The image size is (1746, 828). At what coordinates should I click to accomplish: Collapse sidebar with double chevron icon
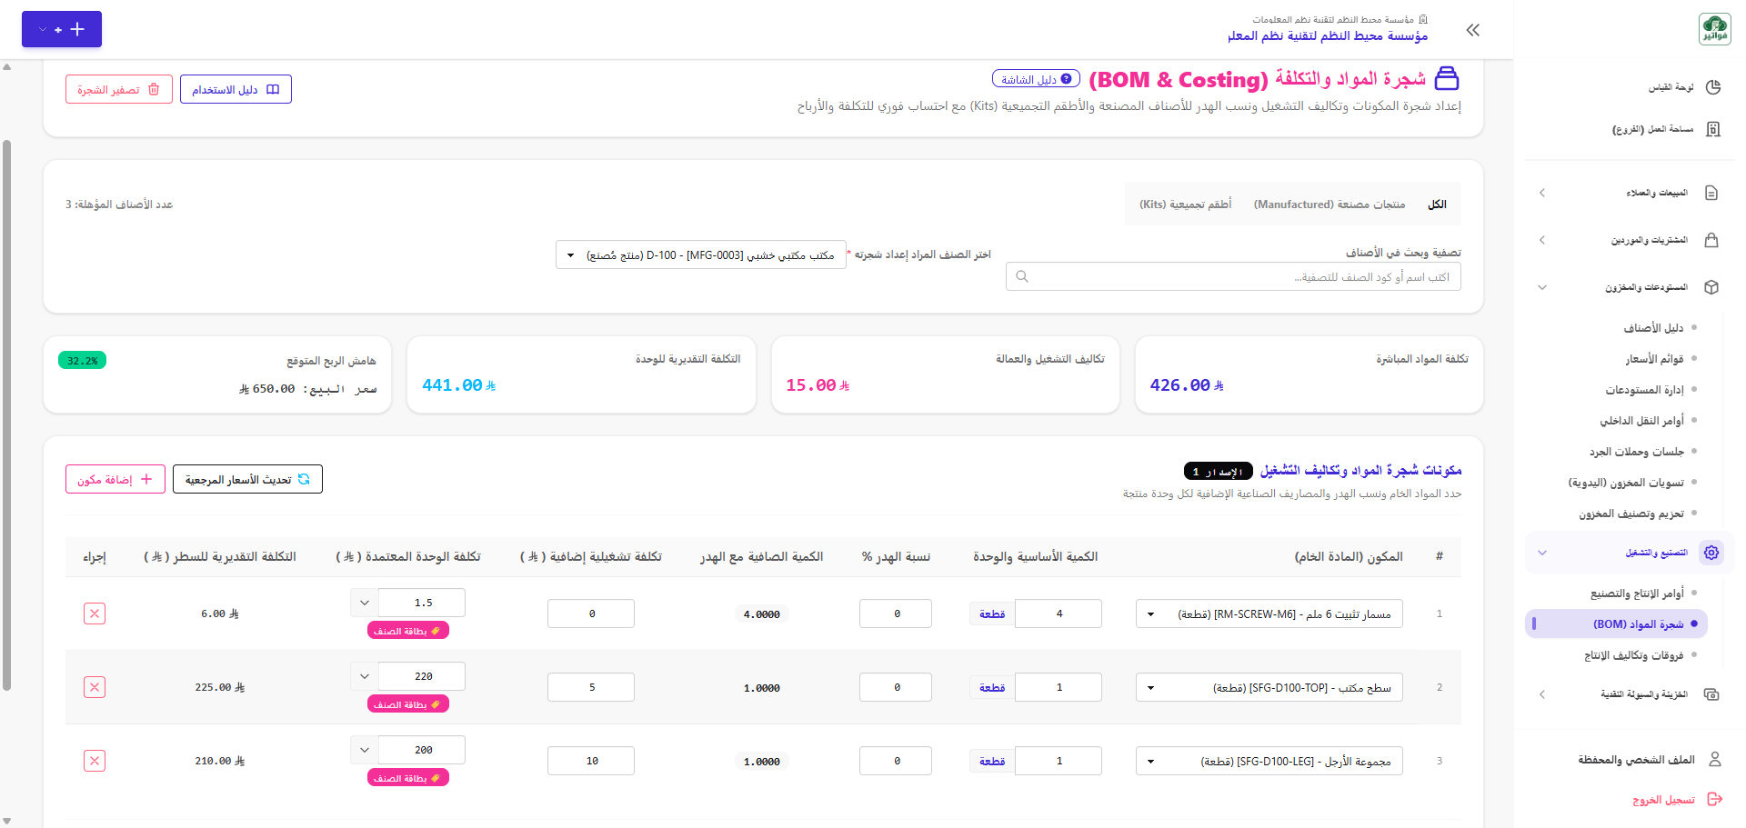(1473, 30)
